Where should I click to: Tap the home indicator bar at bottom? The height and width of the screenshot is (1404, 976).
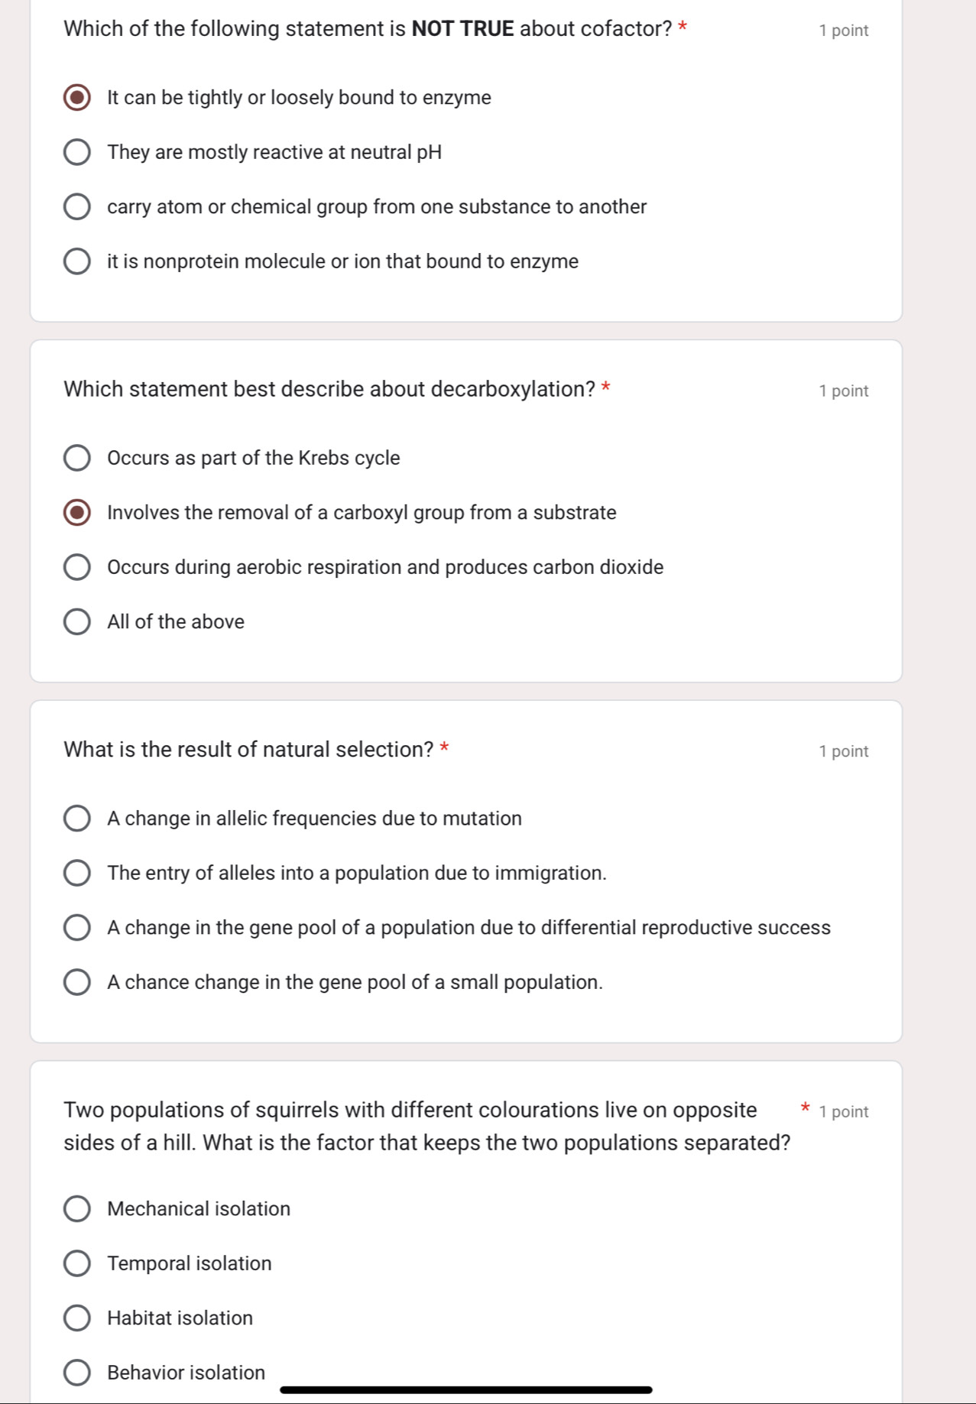(465, 1389)
